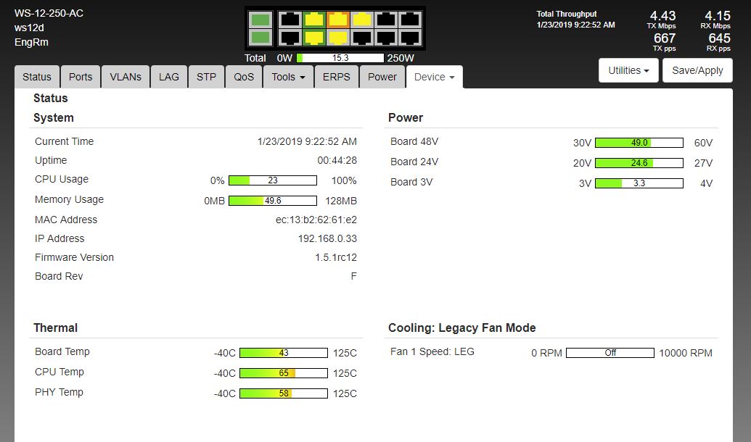The image size is (751, 442).
Task: Click the bottom SFP port icon
Action: point(261,37)
